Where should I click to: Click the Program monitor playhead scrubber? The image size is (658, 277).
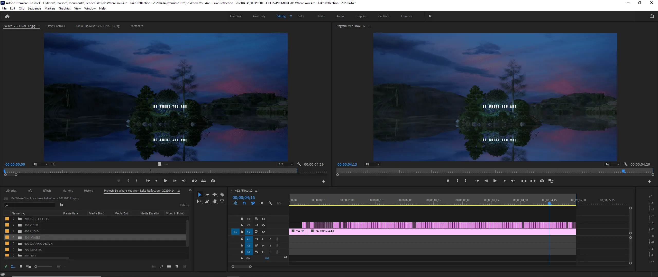tap(623, 171)
